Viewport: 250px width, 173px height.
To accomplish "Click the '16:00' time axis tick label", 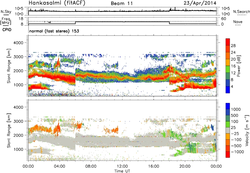I will pyautogui.click(x=153, y=166).
